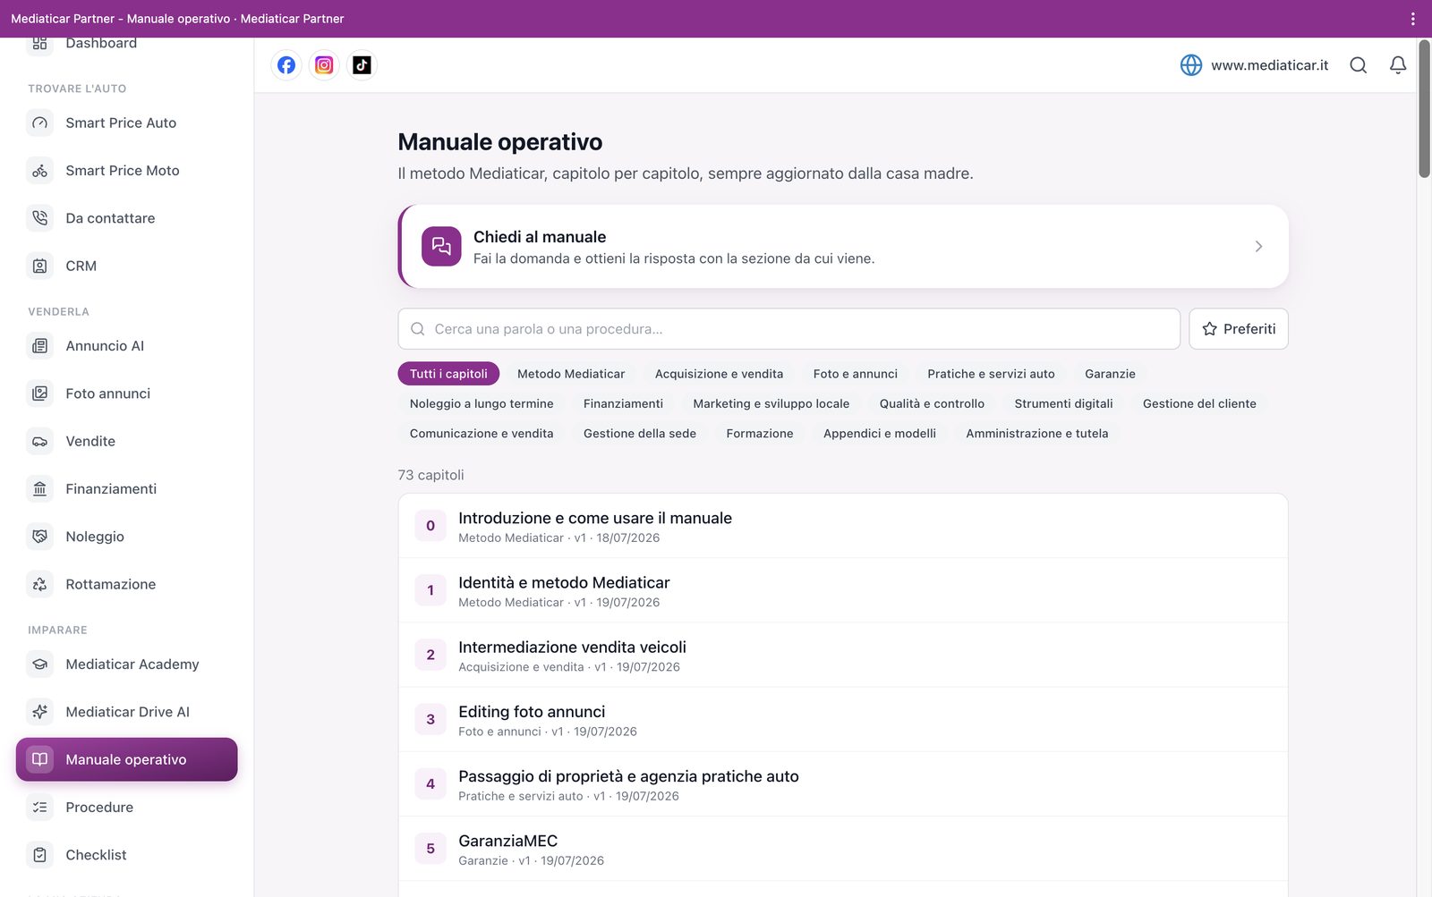The height and width of the screenshot is (897, 1432).
Task: Open chapter GaranziaMEC
Action: point(843,849)
